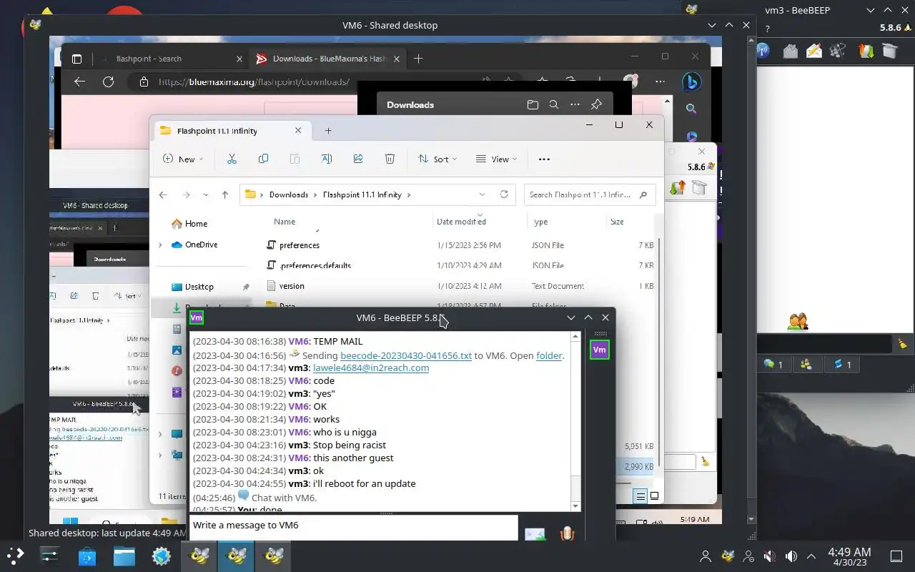Click the scroll down arrow in VM6 chat
This screenshot has height=572, width=915.
575,506
